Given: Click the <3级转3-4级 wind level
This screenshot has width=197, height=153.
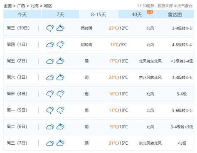Looking at the screenshot, I should (182, 61).
